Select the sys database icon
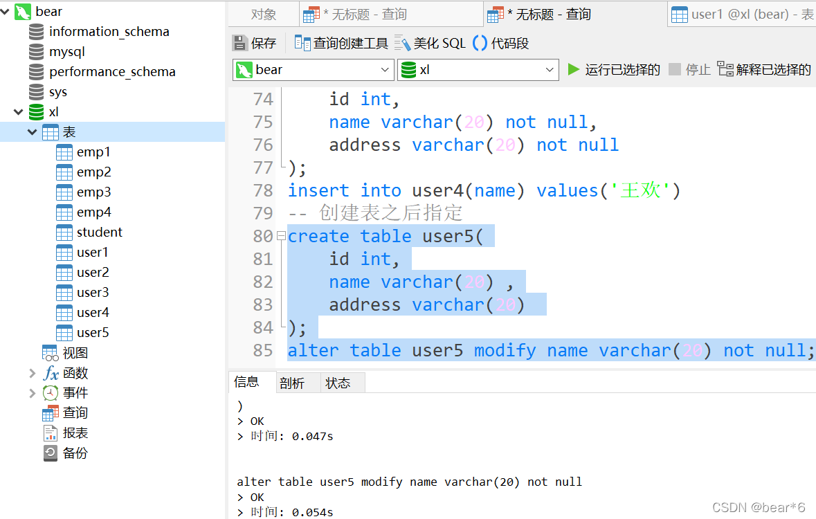 click(37, 92)
